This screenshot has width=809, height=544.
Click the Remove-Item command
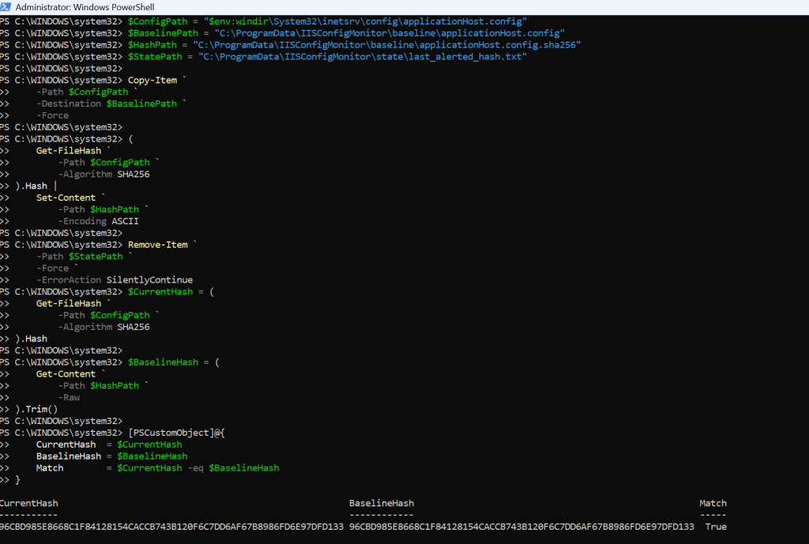[x=158, y=245]
